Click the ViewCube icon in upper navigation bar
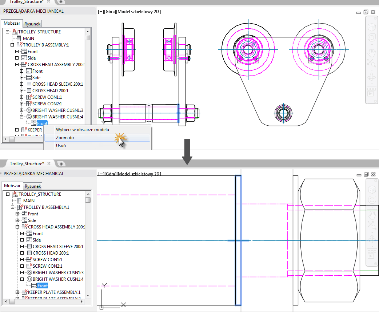 [371, 27]
